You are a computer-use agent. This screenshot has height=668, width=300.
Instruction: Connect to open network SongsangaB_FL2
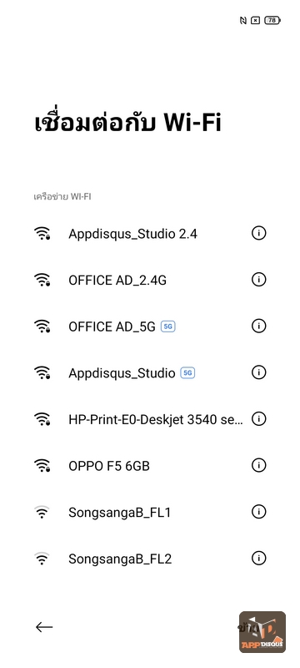coord(150,559)
